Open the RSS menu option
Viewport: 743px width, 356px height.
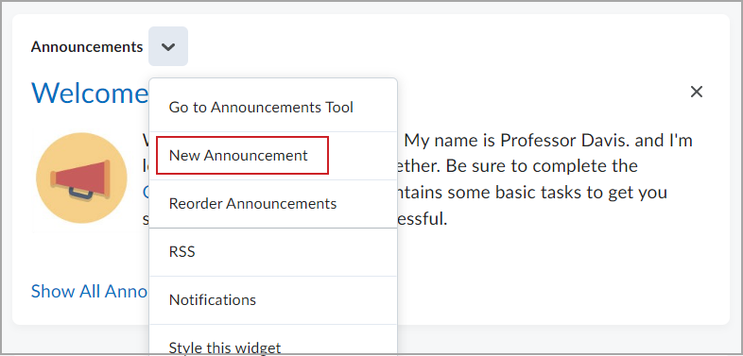pos(273,252)
